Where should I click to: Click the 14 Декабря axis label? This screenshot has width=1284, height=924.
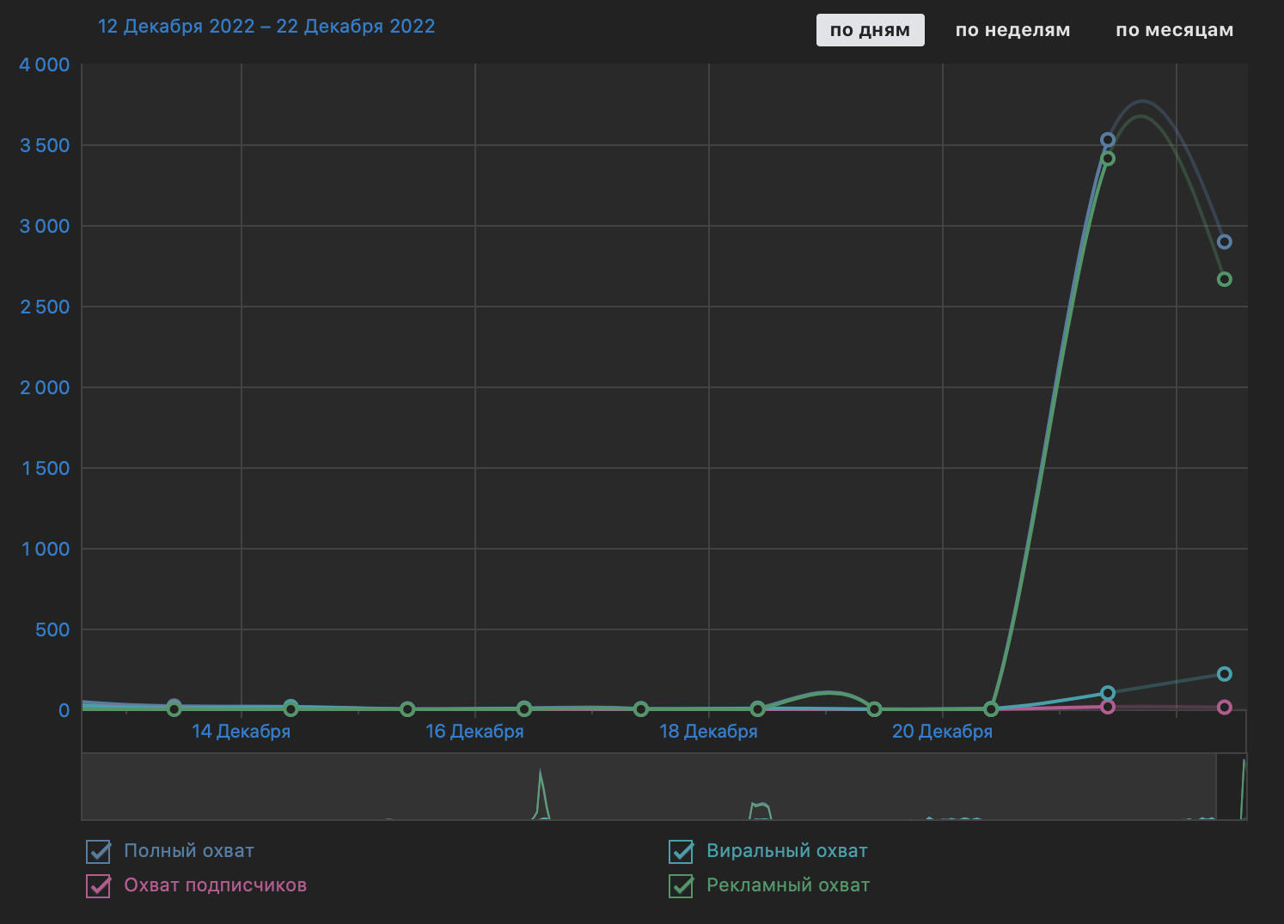click(x=241, y=732)
